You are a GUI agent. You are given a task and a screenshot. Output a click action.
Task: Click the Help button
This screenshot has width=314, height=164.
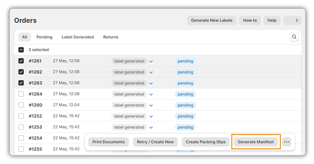click(272, 20)
